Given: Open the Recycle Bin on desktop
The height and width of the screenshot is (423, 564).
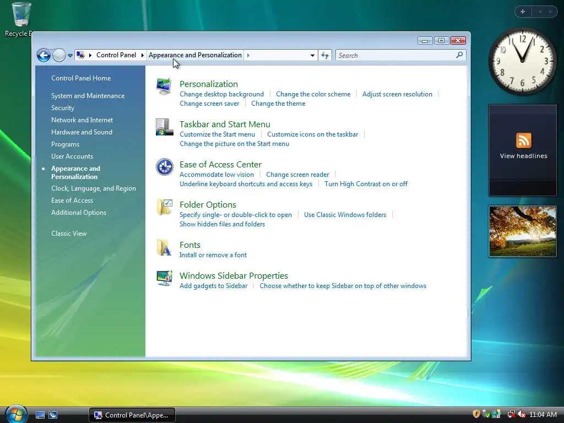Looking at the screenshot, I should [x=20, y=19].
